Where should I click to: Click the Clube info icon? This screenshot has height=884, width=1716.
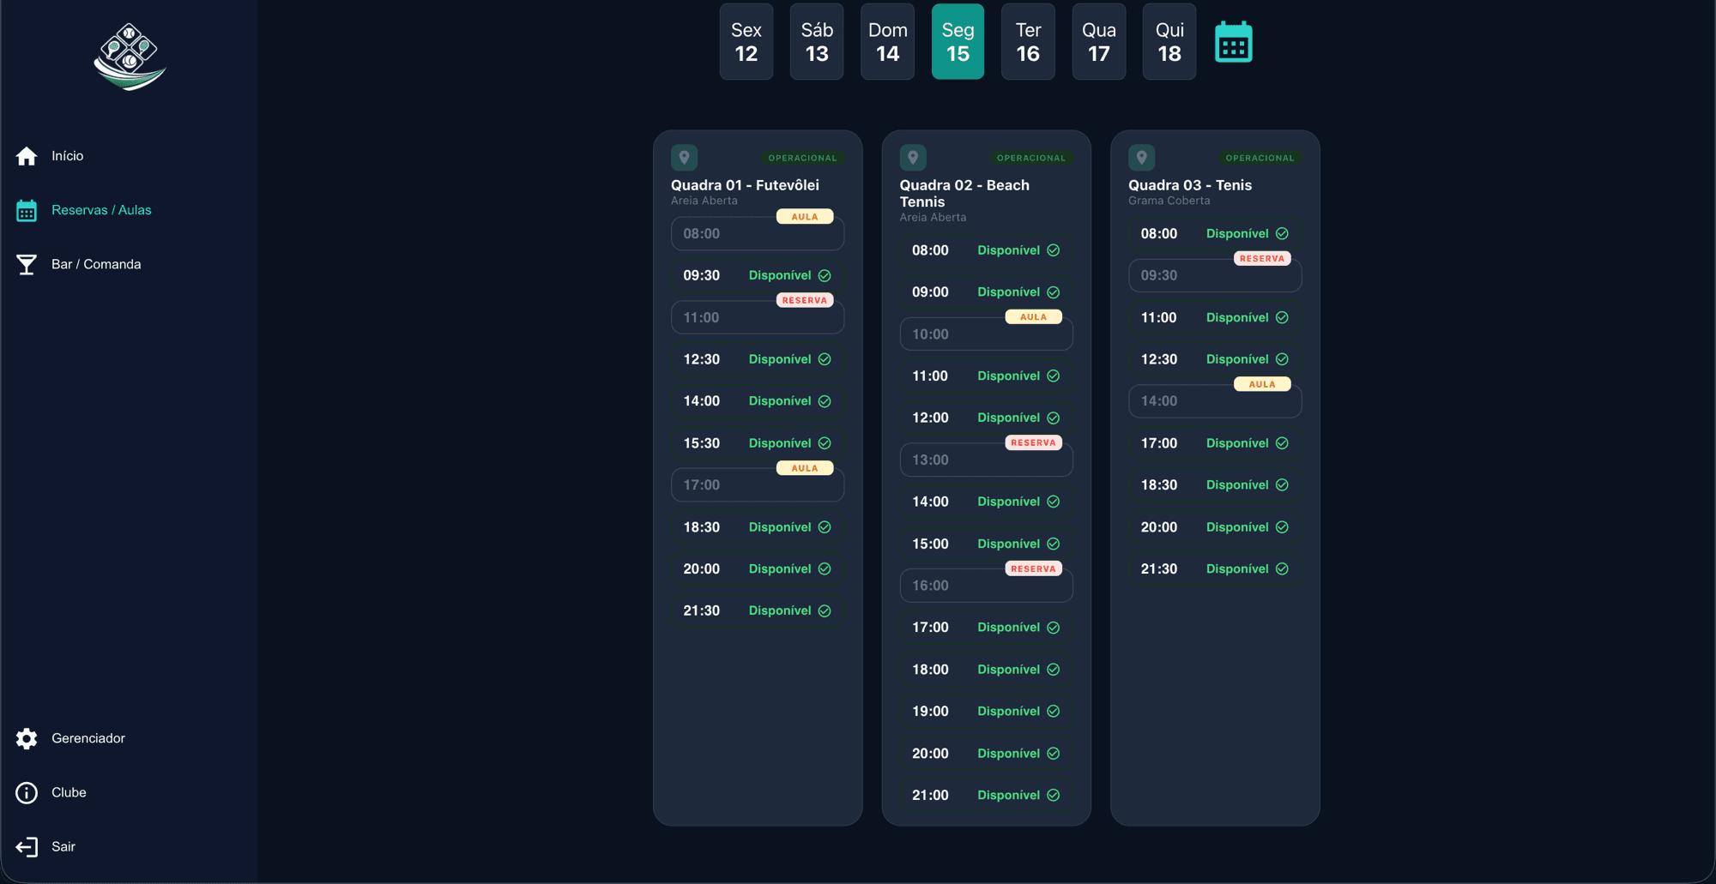pos(27,792)
